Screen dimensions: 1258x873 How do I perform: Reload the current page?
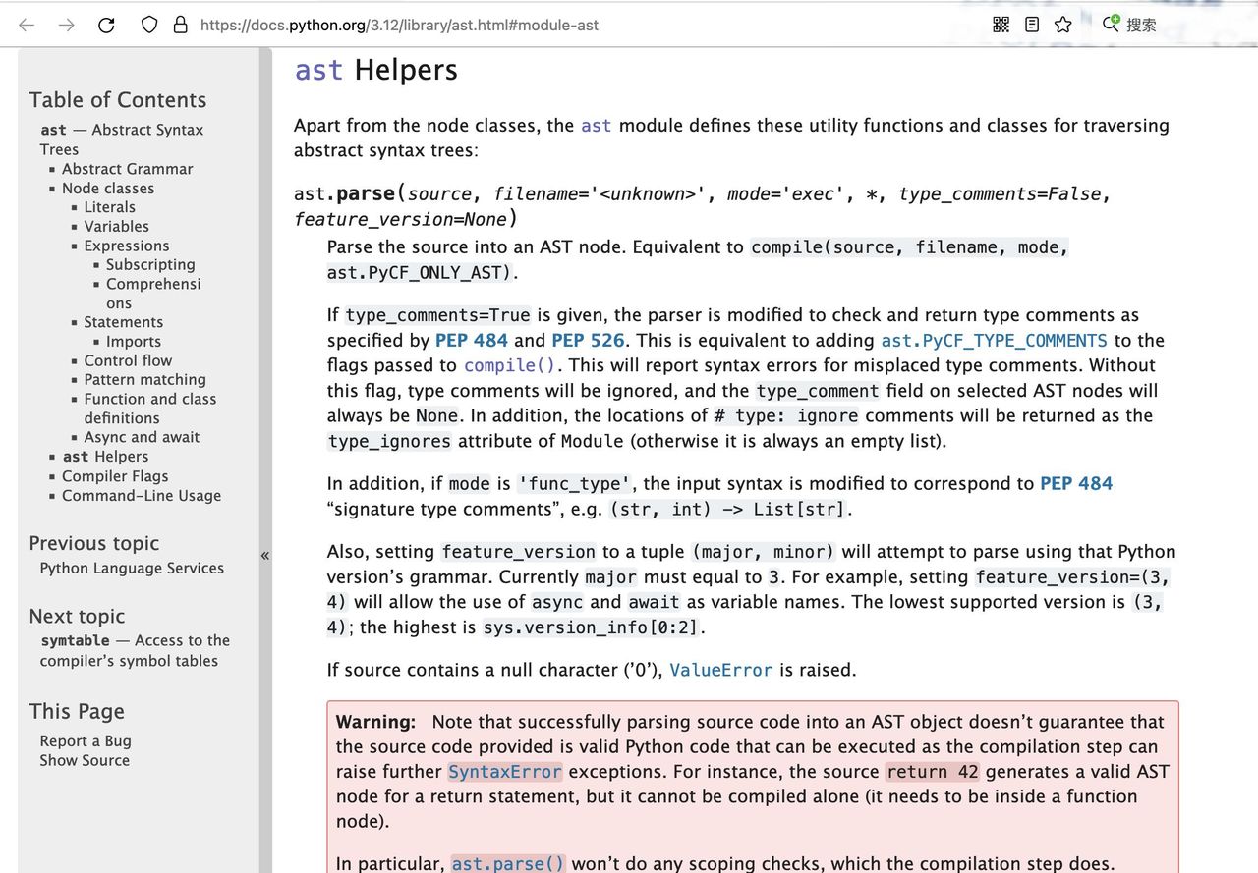tap(106, 25)
